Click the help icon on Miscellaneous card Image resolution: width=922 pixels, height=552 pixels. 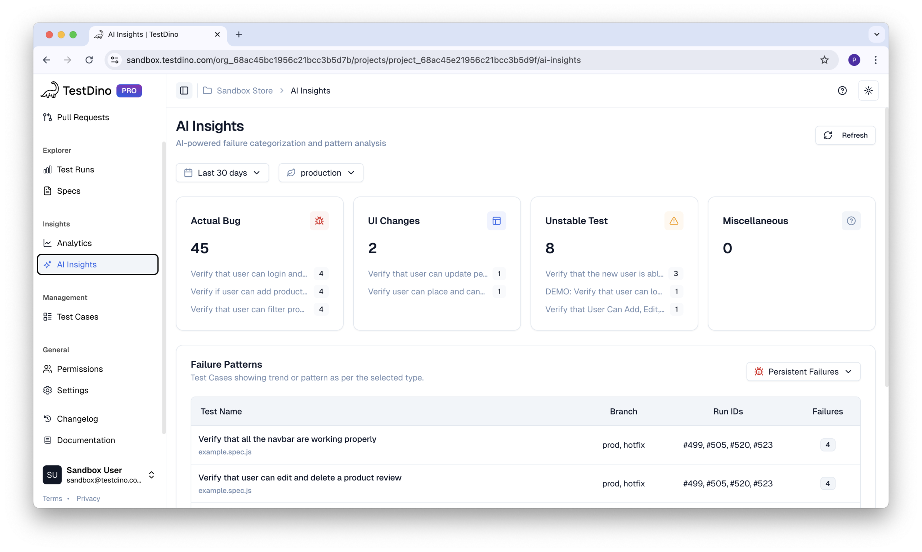pos(852,221)
